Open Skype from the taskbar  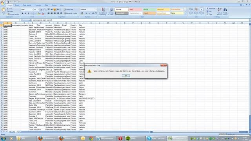coord(156,138)
